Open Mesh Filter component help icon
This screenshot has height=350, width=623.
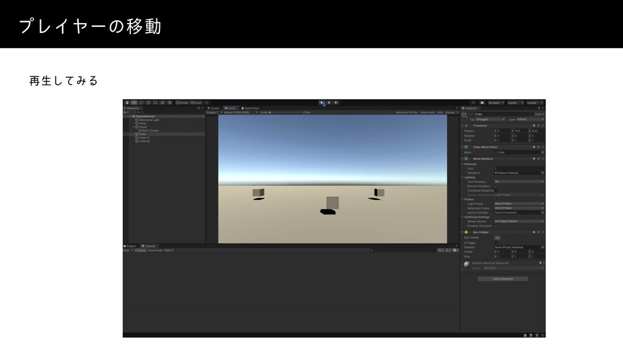[534, 147]
